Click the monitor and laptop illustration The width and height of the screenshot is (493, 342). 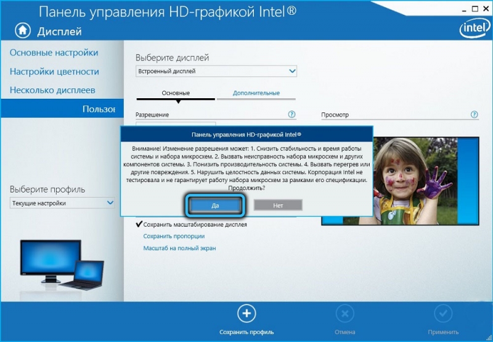62,265
